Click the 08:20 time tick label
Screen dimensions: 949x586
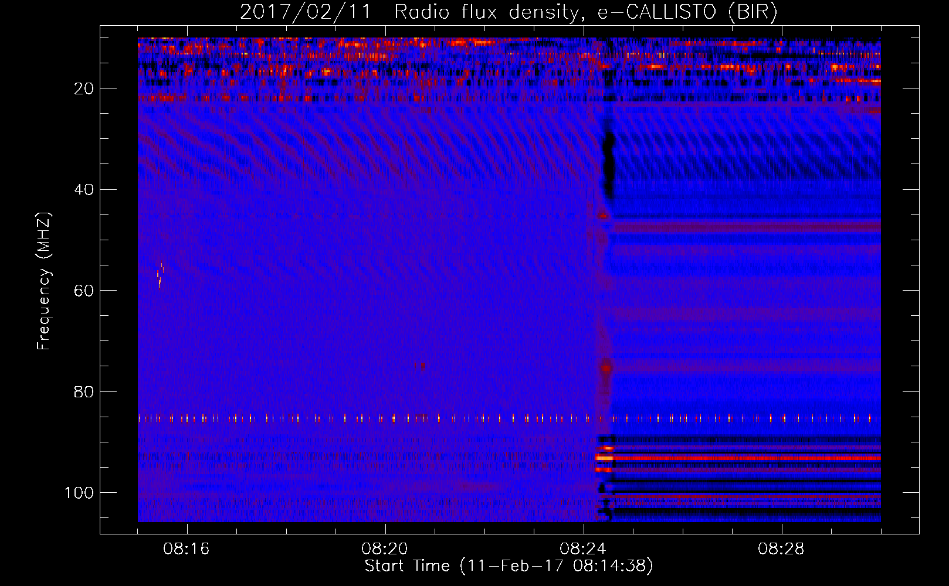(385, 549)
